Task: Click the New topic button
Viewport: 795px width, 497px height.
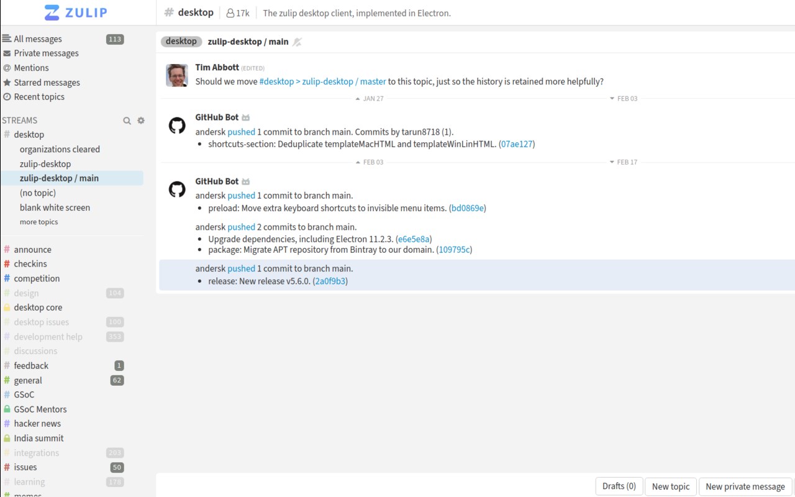Action: [671, 486]
